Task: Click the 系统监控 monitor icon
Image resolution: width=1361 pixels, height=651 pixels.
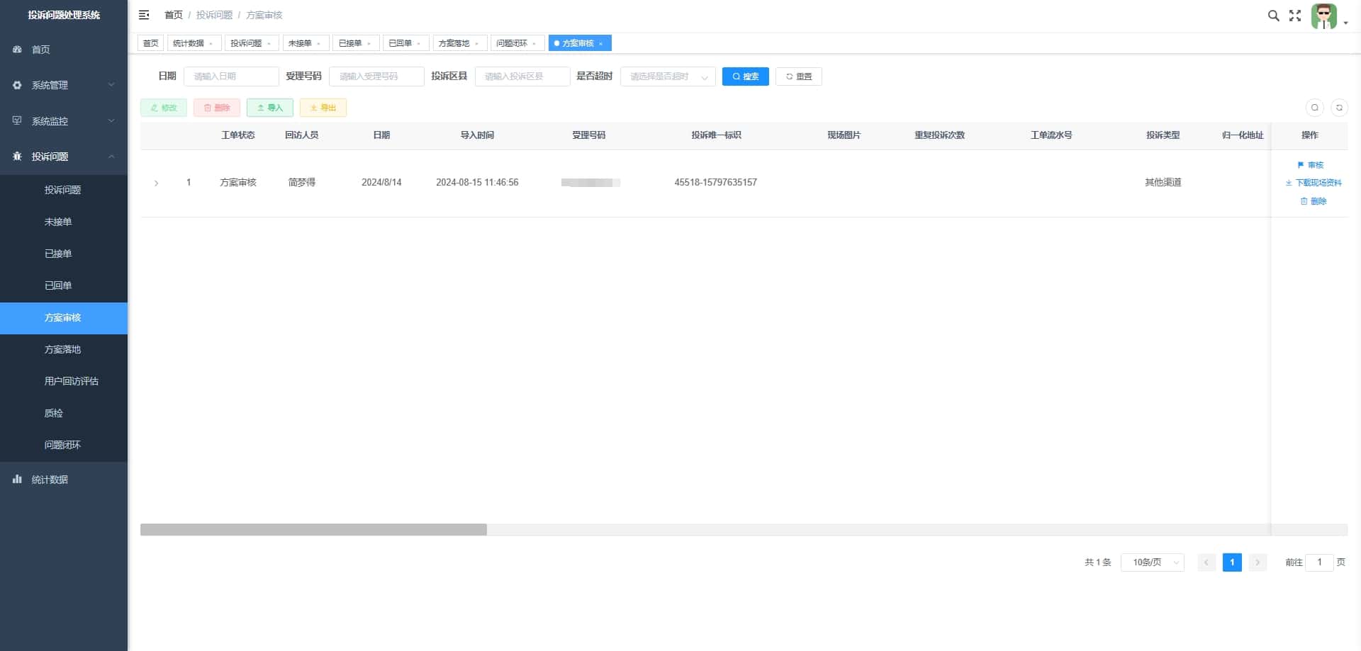Action: pos(17,121)
